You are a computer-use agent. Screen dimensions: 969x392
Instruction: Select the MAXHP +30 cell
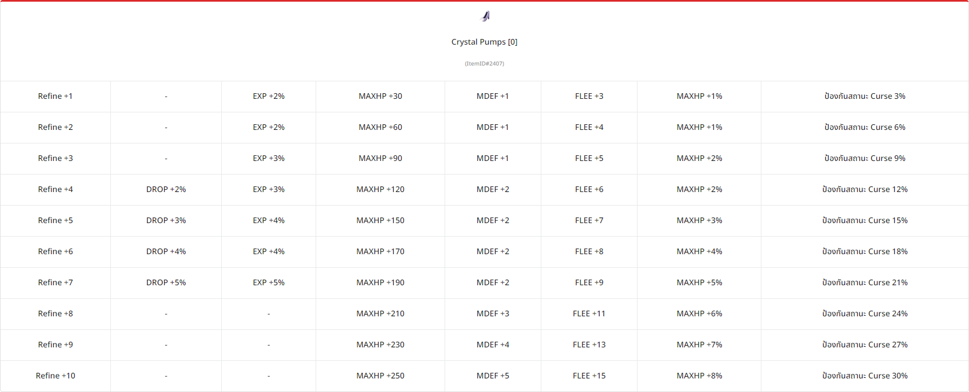coord(380,96)
